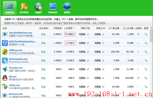Click the QQPCRealTimeSpeedup shield icon

5,43
